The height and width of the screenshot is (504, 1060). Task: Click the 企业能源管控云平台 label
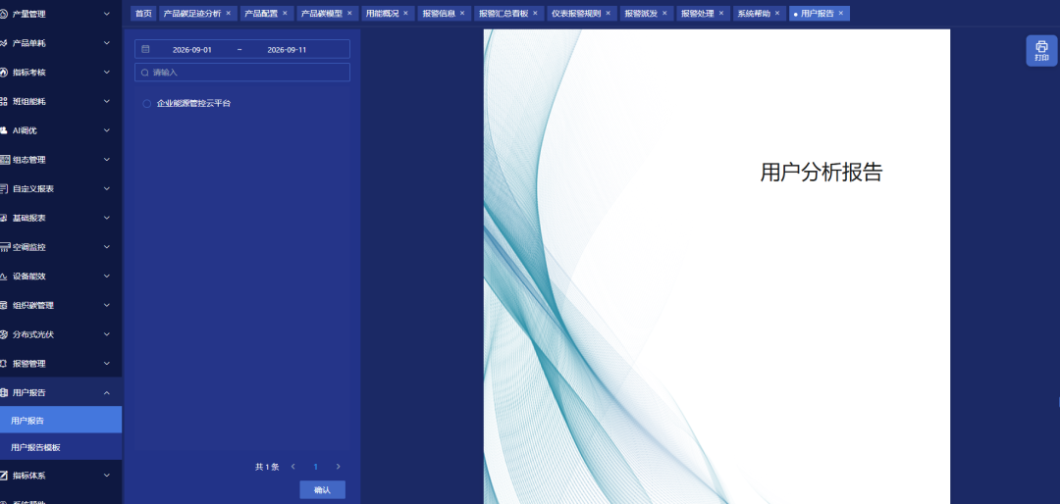point(194,103)
